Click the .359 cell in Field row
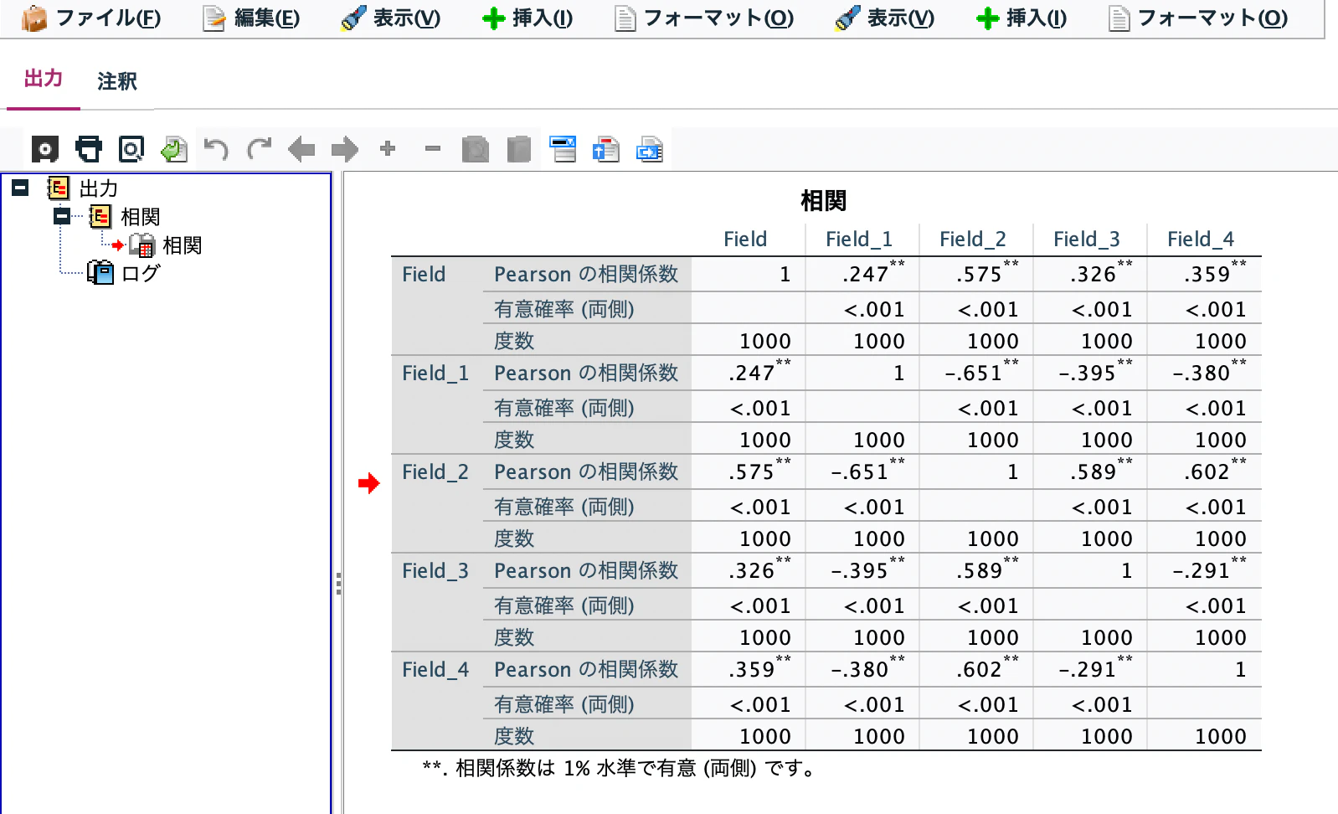 click(1204, 274)
